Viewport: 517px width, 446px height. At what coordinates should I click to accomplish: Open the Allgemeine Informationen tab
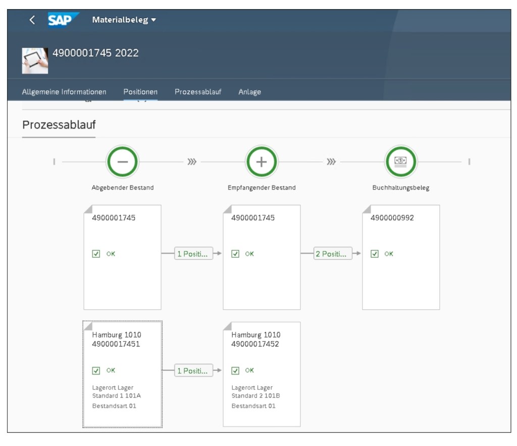tap(64, 92)
